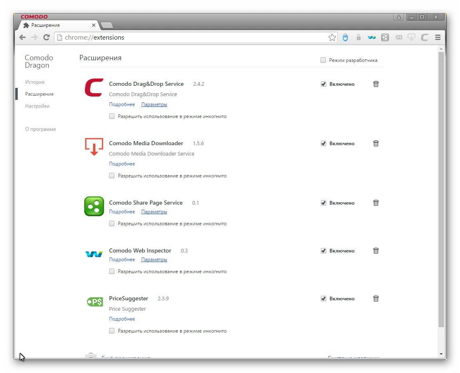
Task: Delete Comodo Share Page Service via trash icon
Action: click(376, 203)
